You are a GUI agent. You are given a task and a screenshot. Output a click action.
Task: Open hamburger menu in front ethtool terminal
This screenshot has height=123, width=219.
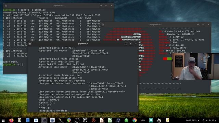(130, 44)
